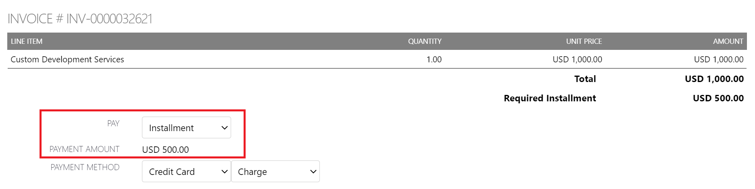The height and width of the screenshot is (189, 755).
Task: Select the bold Total value USD 1,000.00
Action: [714, 79]
